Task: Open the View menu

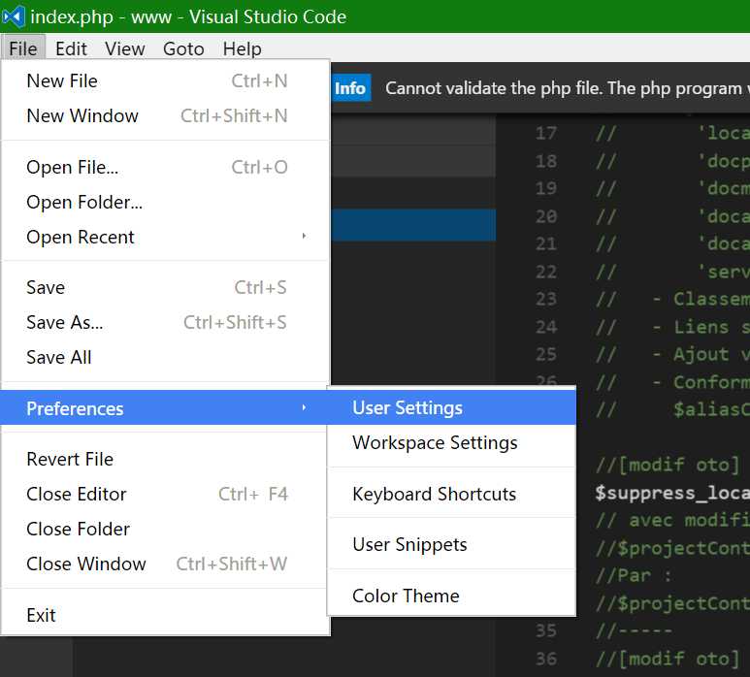Action: [125, 48]
